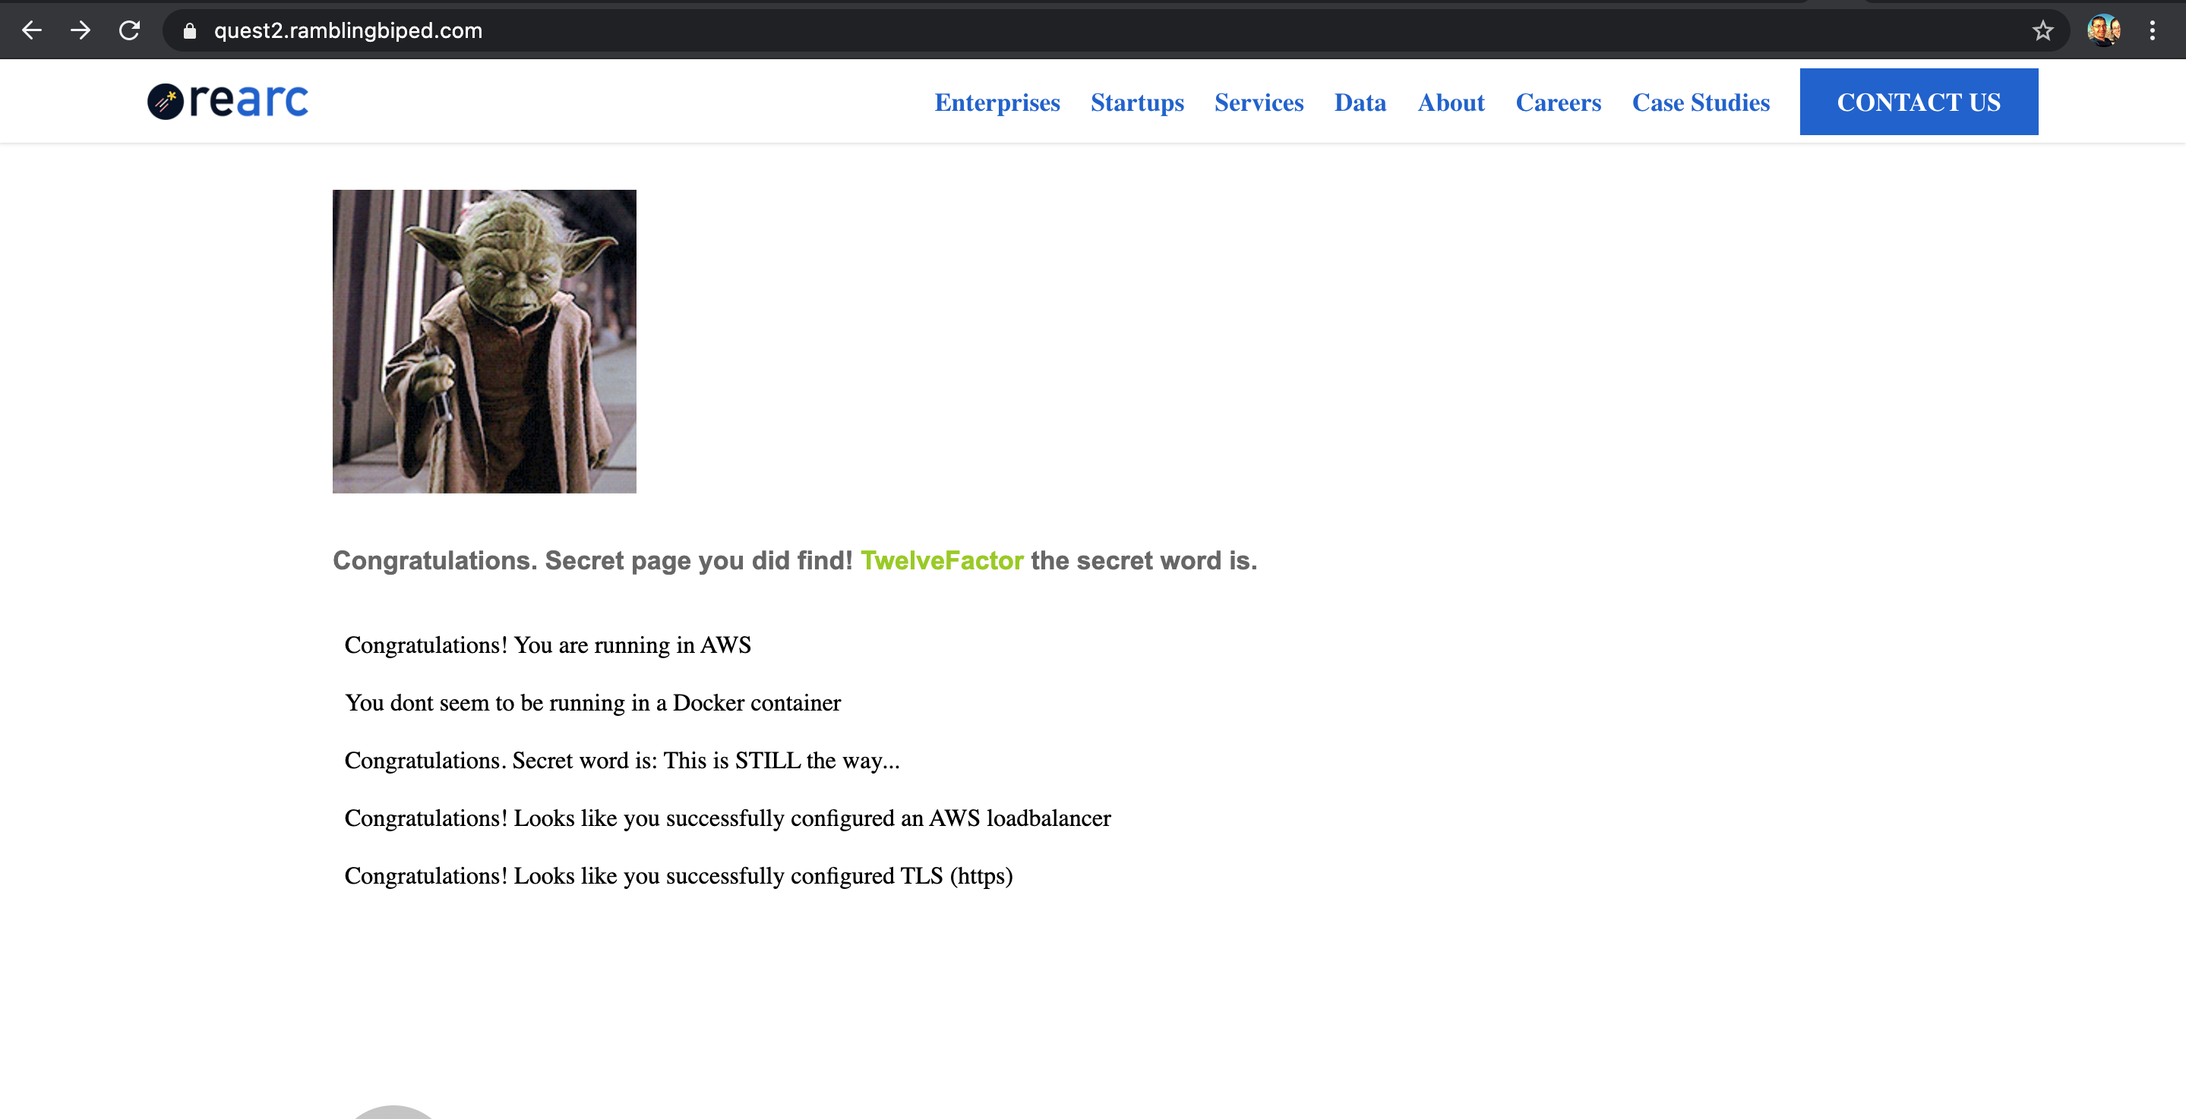
Task: Click the browser forward arrow
Action: tap(81, 30)
